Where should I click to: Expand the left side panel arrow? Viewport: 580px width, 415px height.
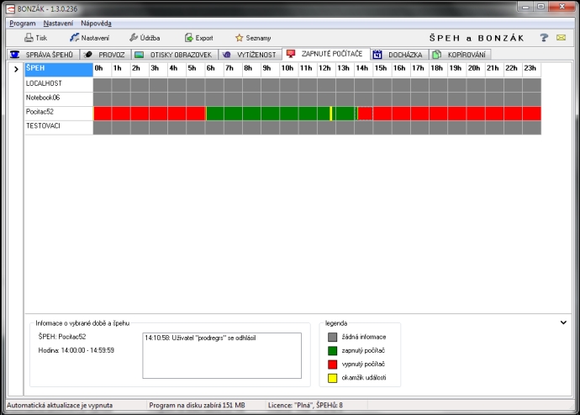[x=15, y=69]
